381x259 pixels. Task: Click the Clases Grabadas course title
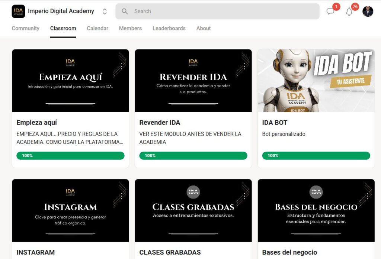click(x=170, y=252)
